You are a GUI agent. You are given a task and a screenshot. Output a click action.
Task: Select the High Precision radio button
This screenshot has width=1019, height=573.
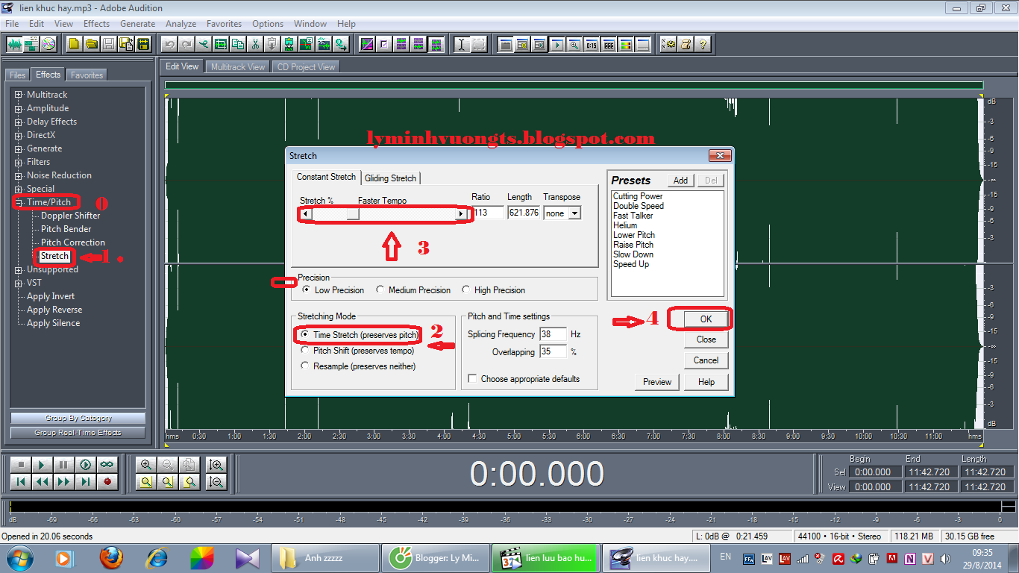466,289
